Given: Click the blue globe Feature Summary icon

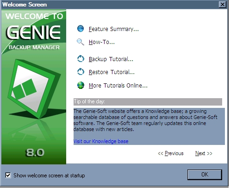Looking at the screenshot, I should point(81,29).
